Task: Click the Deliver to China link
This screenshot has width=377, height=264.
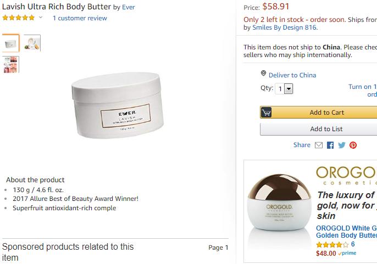Action: coord(292,75)
